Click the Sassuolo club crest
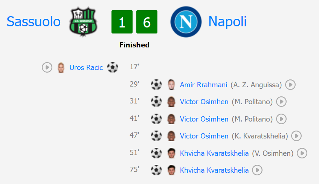This screenshot has height=184, width=319. click(83, 22)
